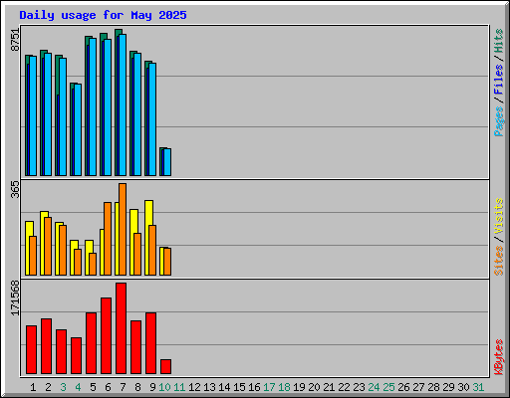Click the cyan Pages legend label
Viewport: 510px width, 398px height.
pos(498,121)
